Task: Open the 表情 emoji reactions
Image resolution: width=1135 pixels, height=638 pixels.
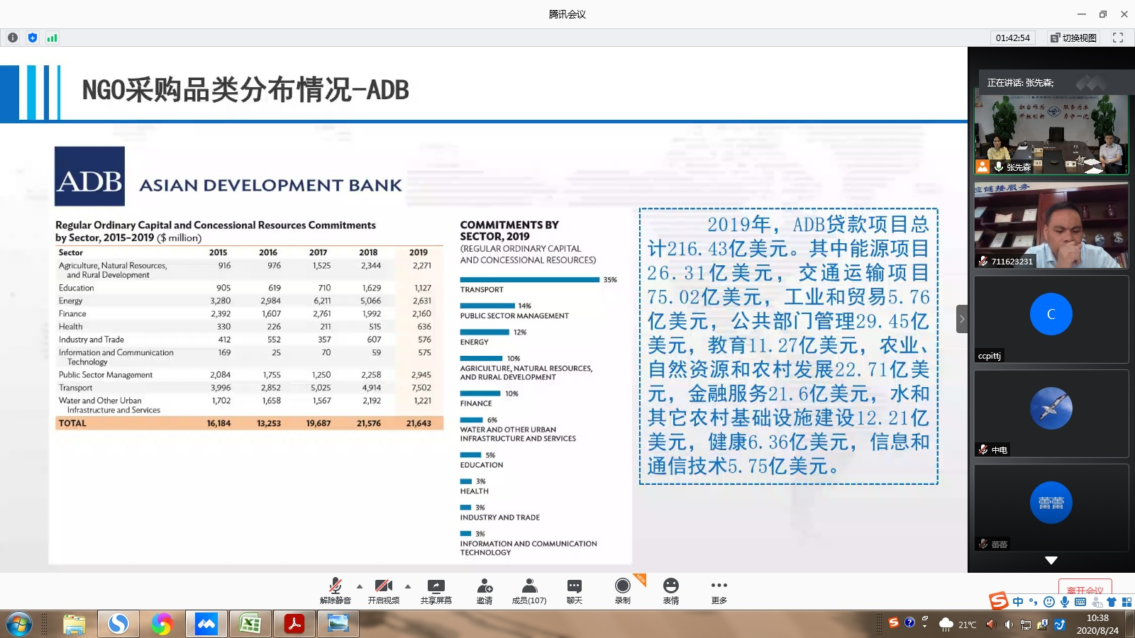Action: [x=670, y=590]
